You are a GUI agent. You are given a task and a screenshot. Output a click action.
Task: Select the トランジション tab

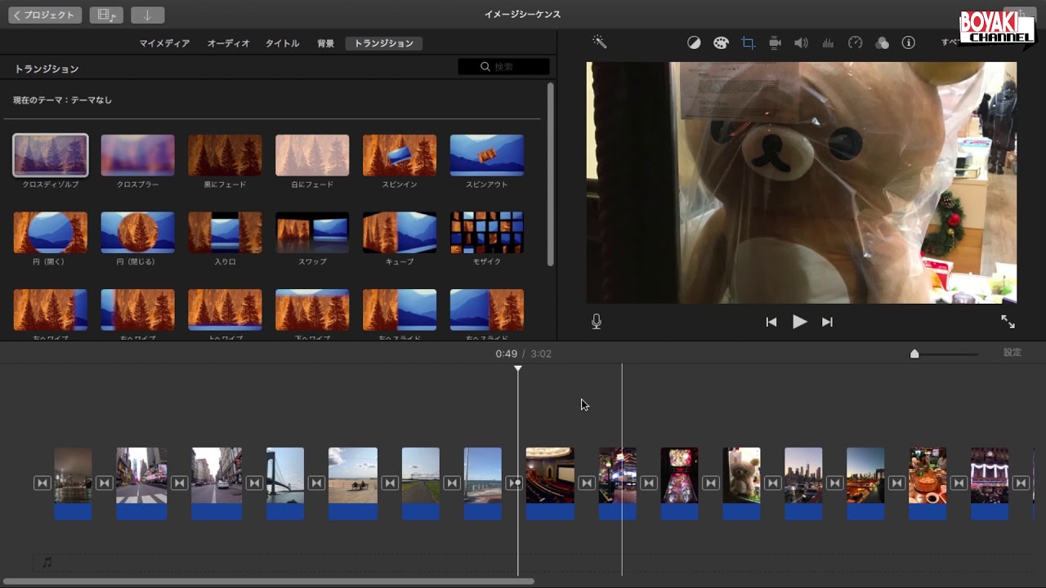(x=383, y=43)
